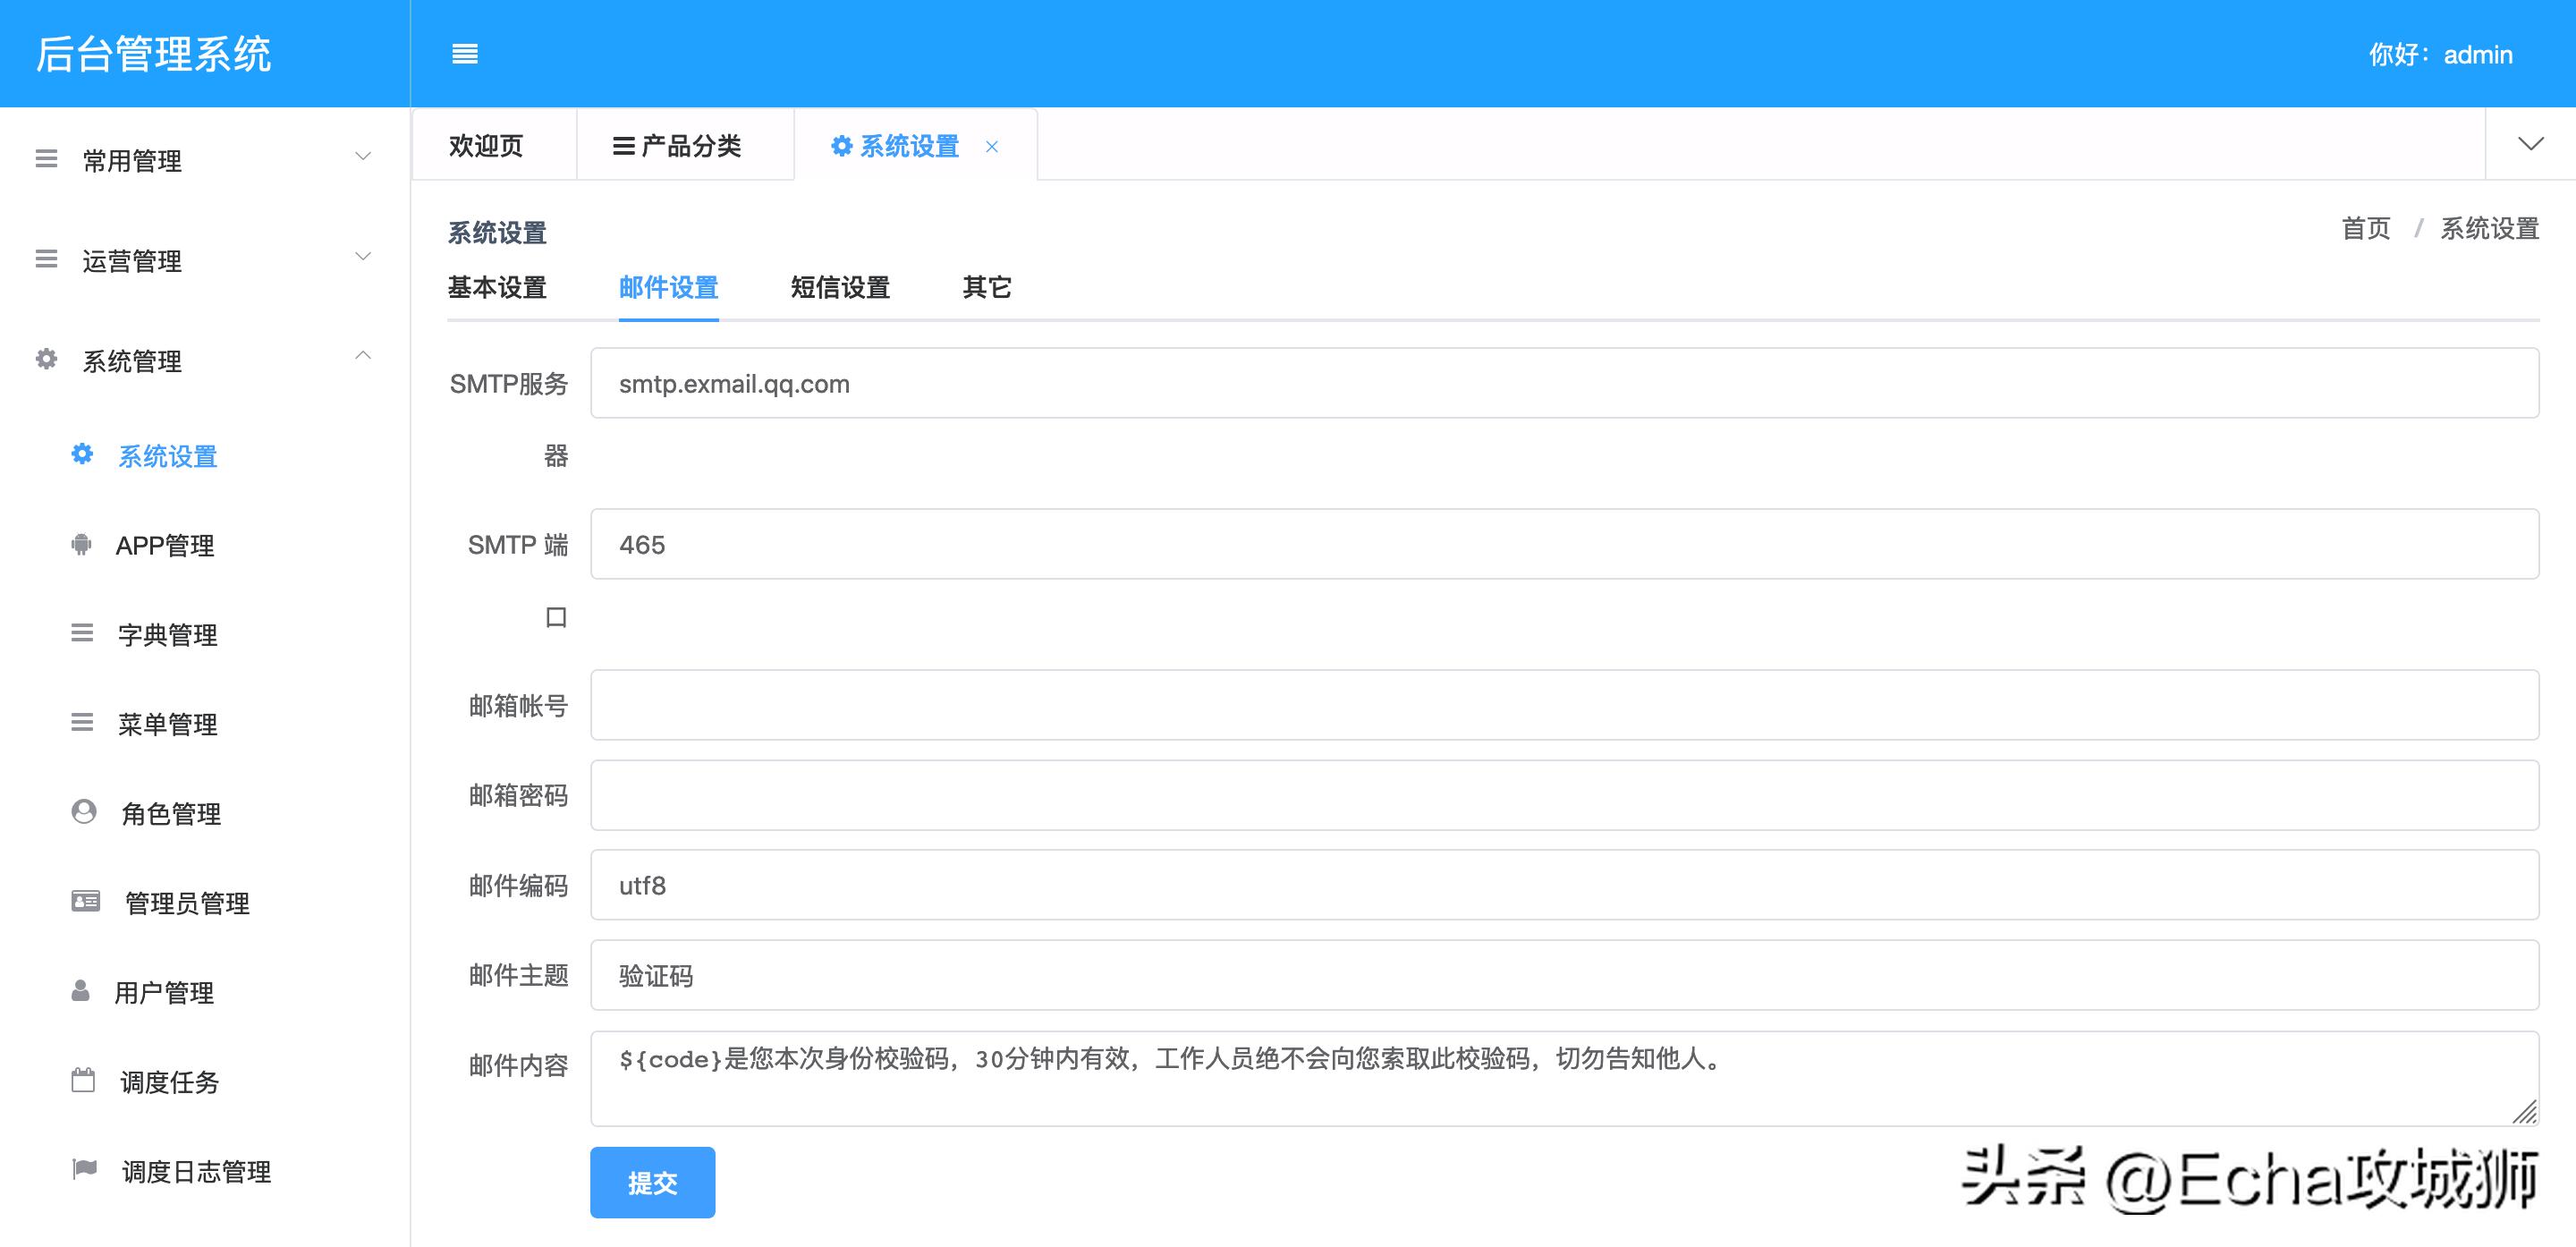Click the flag icon next to 调度日志管理

(x=84, y=1169)
